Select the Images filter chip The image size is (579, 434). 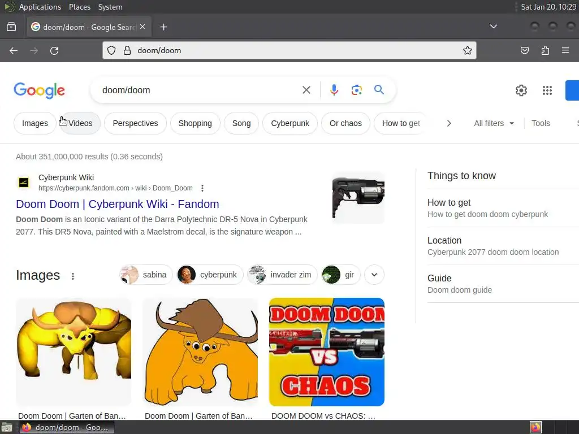click(34, 123)
